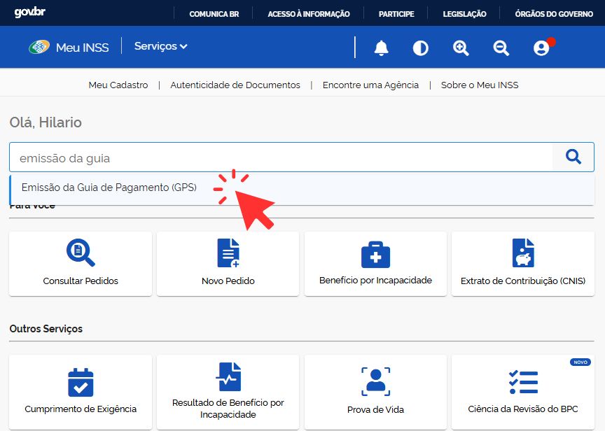This screenshot has height=431, width=605.
Task: Click the search input field
Action: click(280, 158)
